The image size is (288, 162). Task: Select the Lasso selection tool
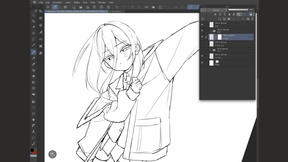coord(34,39)
